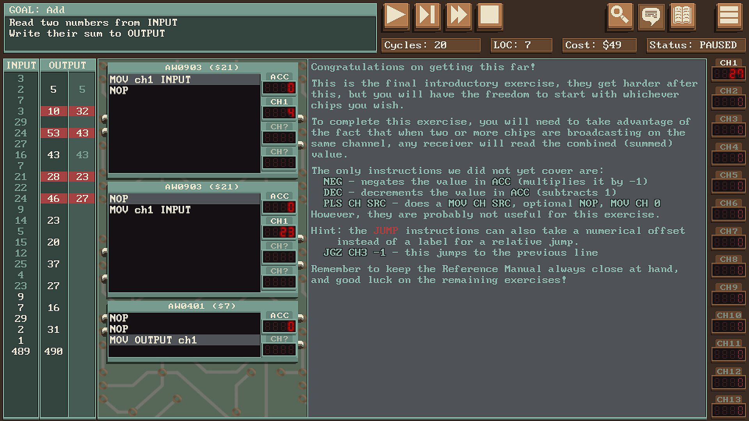Select the CH1 monitor on right sidebar

(x=728, y=74)
